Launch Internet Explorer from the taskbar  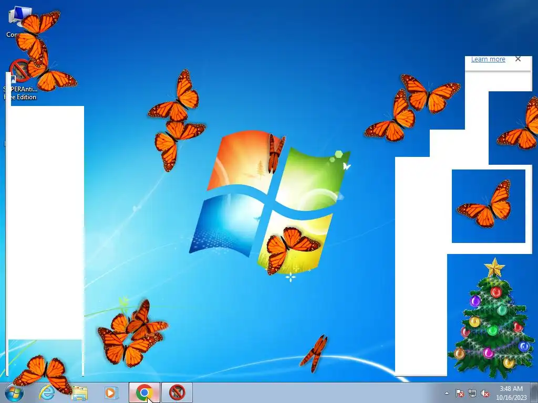click(47, 393)
